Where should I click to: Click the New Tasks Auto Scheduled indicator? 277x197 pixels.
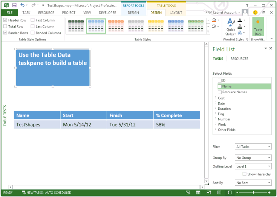point(46,192)
